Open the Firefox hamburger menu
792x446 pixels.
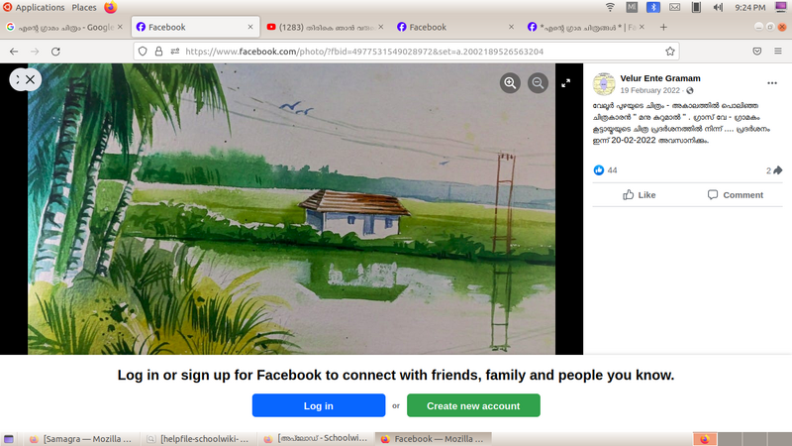pos(778,52)
